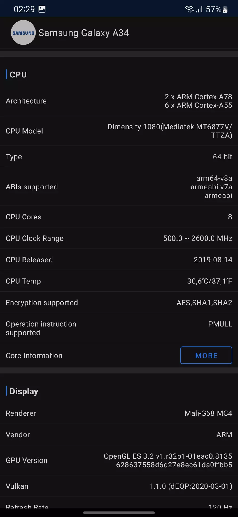
Task: Open Core Information with MORE button
Action: [x=206, y=355]
